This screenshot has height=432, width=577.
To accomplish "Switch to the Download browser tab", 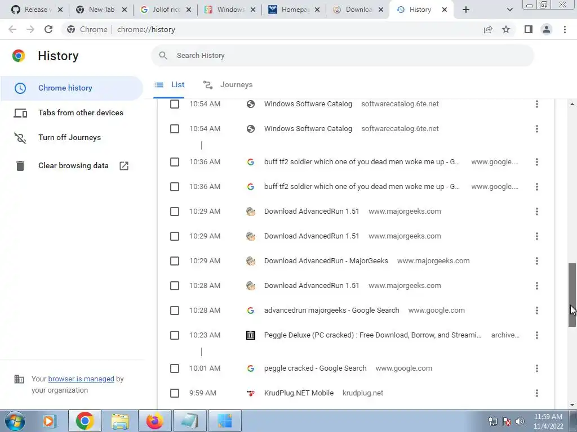I will coord(358,10).
